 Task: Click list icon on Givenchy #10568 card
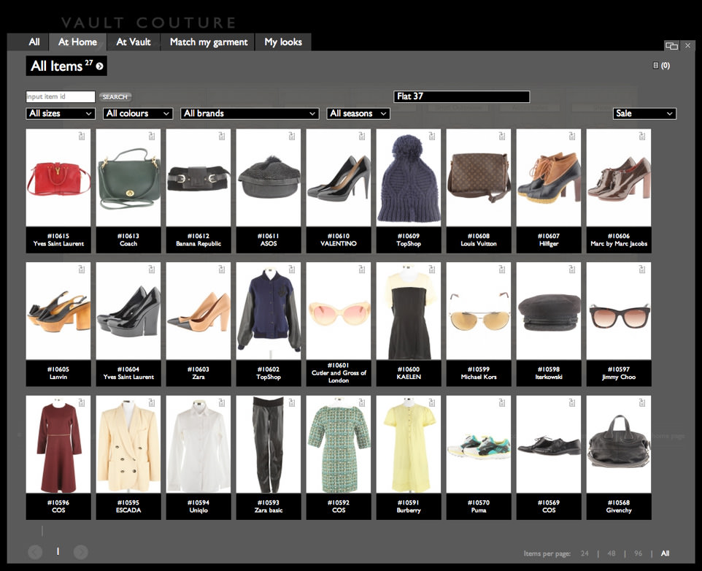[x=642, y=402]
